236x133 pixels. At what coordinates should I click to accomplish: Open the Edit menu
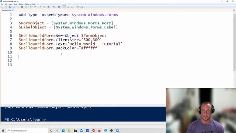pos(6,4)
